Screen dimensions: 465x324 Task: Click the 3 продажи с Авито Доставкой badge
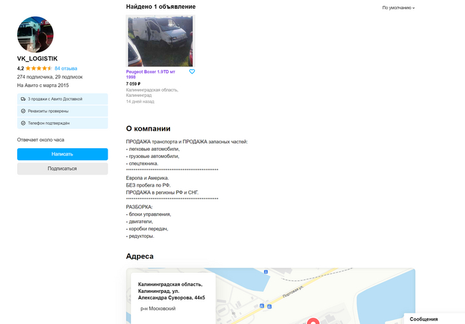pos(62,99)
